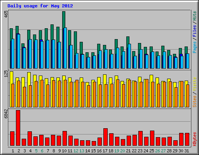This screenshot has height=155, width=199.
Task: Select the day 31 label on the x-axis
Action: (187, 151)
